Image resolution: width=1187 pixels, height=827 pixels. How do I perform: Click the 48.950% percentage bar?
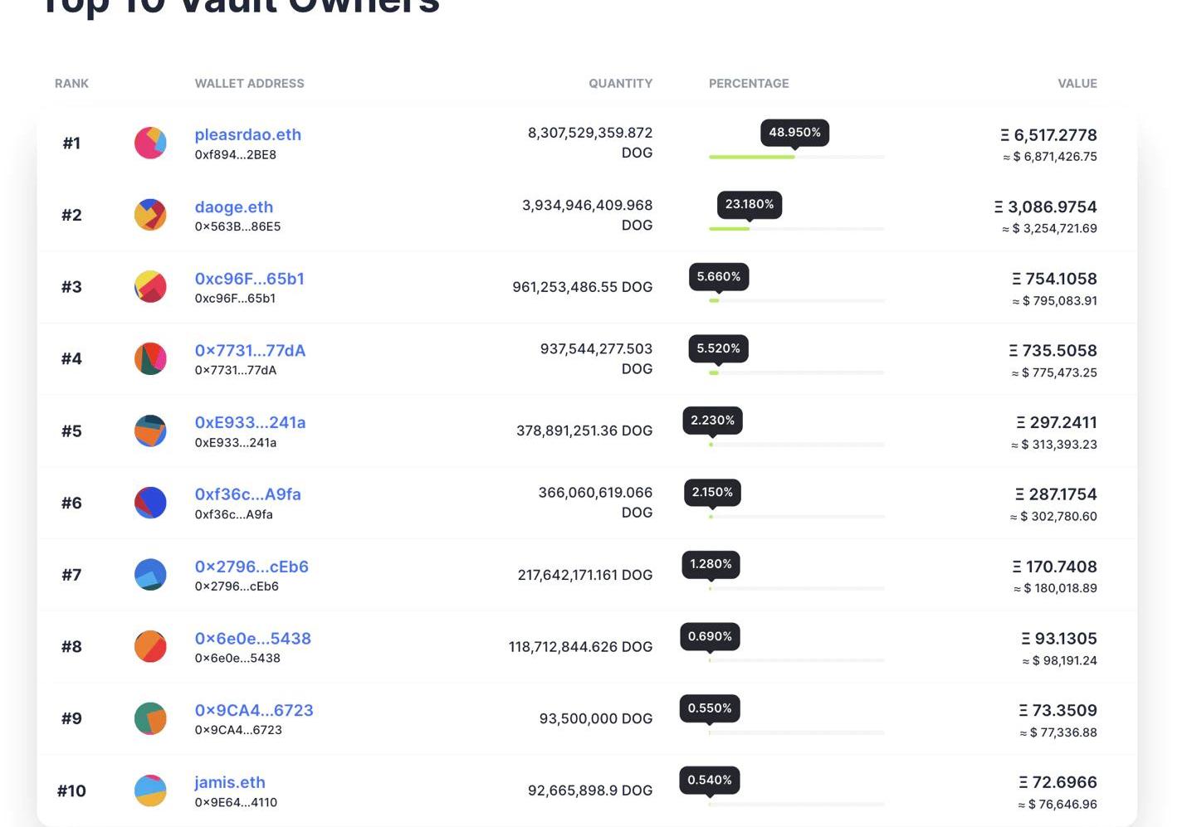pyautogui.click(x=796, y=157)
